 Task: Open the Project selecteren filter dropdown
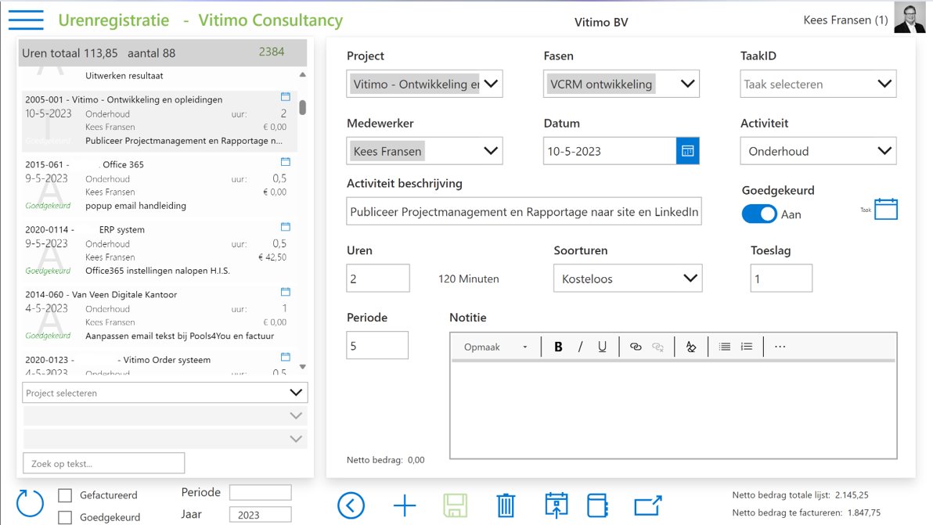coord(164,393)
